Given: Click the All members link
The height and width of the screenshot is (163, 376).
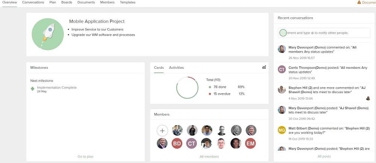Looking at the screenshot, I should (209, 157).
